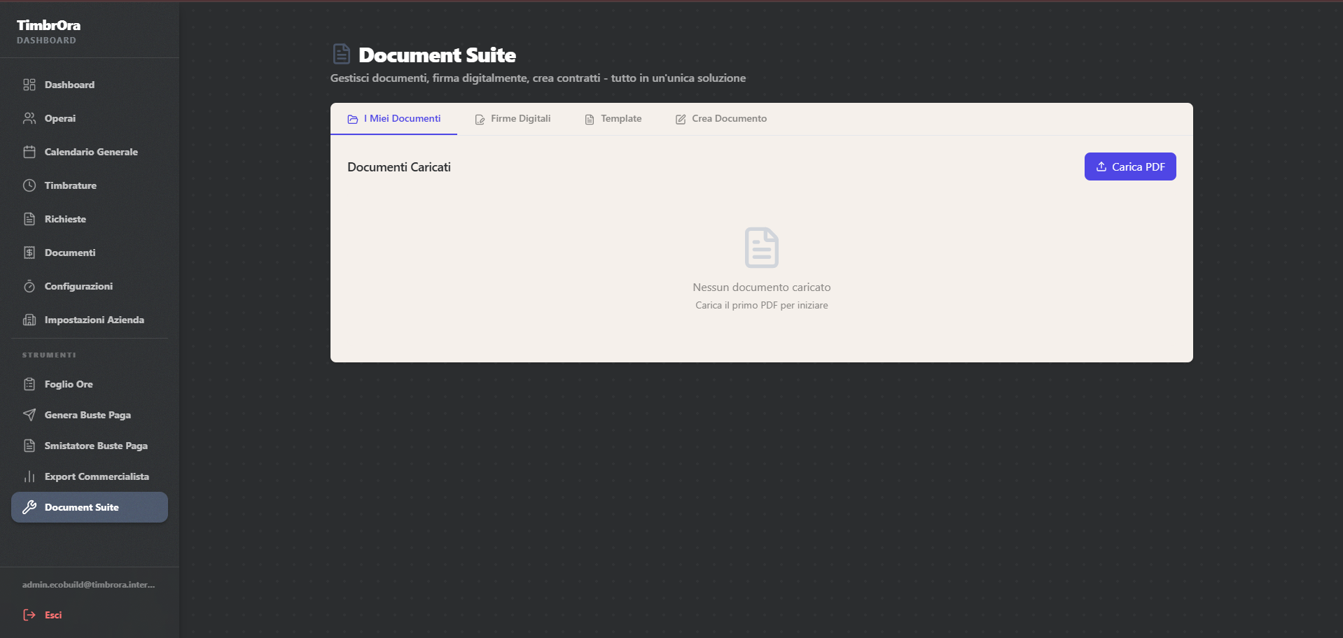Click the Genera Buste Paga send icon

point(29,415)
